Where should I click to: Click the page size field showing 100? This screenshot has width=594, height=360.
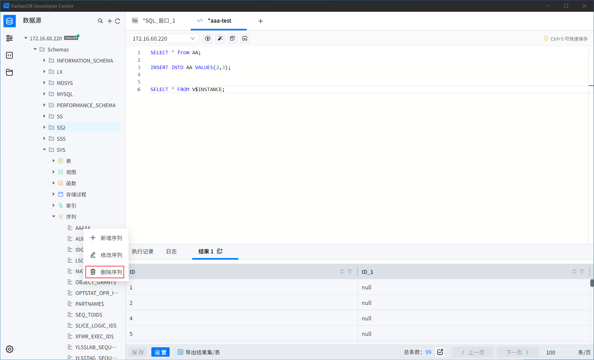tap(554, 352)
